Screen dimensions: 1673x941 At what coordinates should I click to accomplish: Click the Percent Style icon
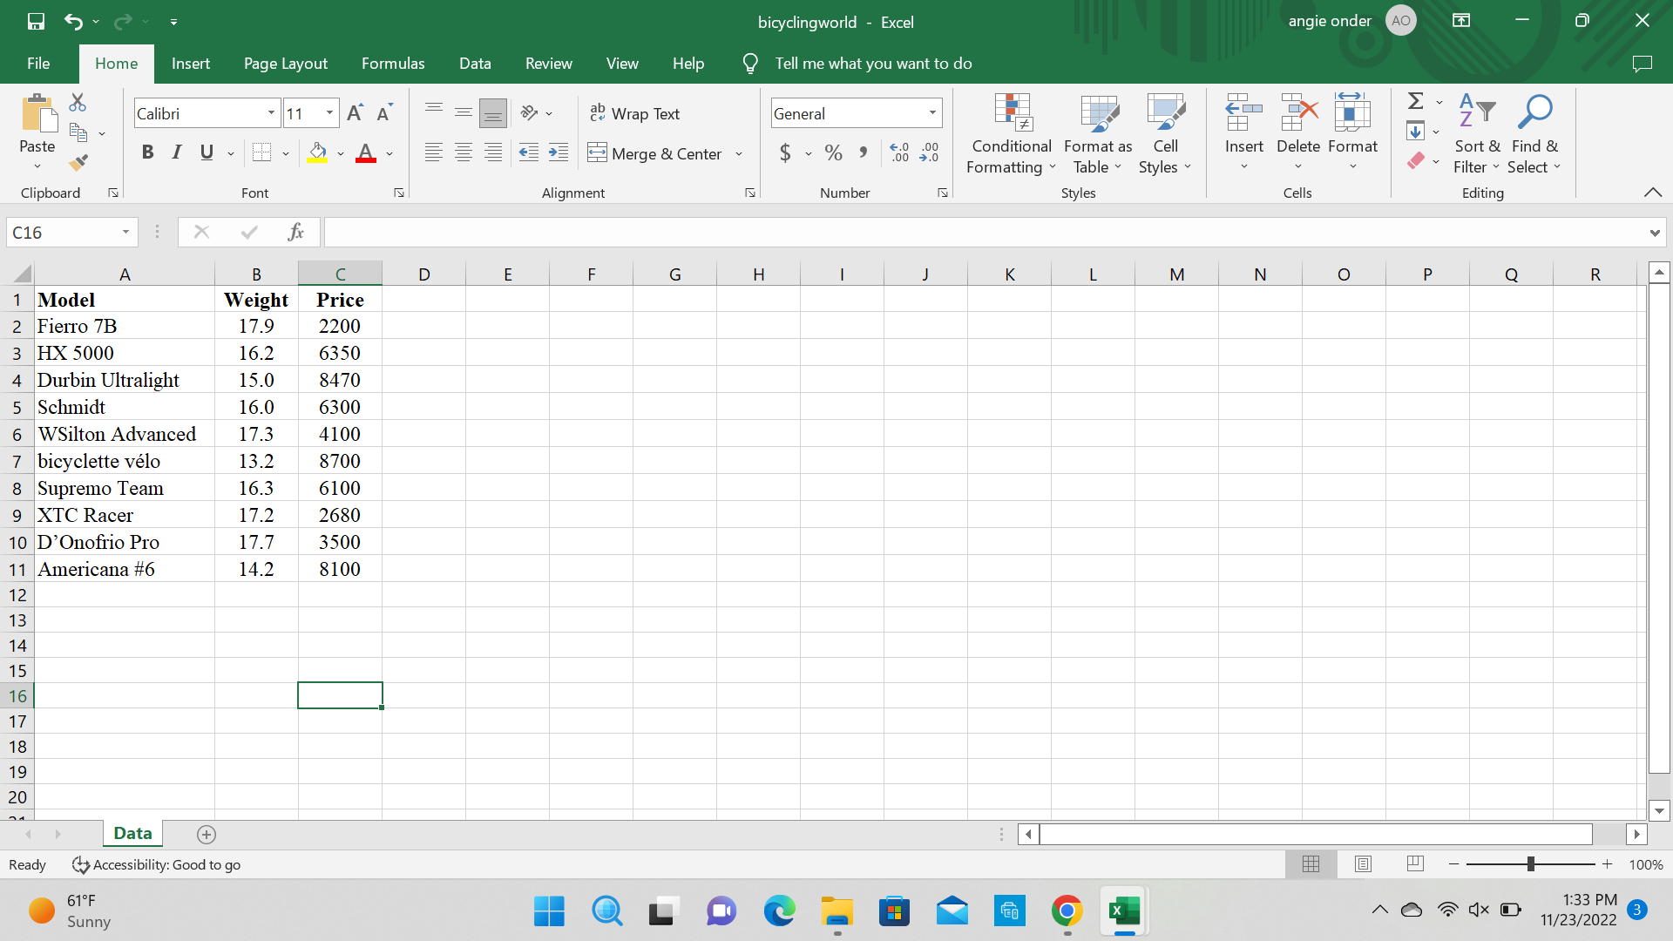point(833,153)
